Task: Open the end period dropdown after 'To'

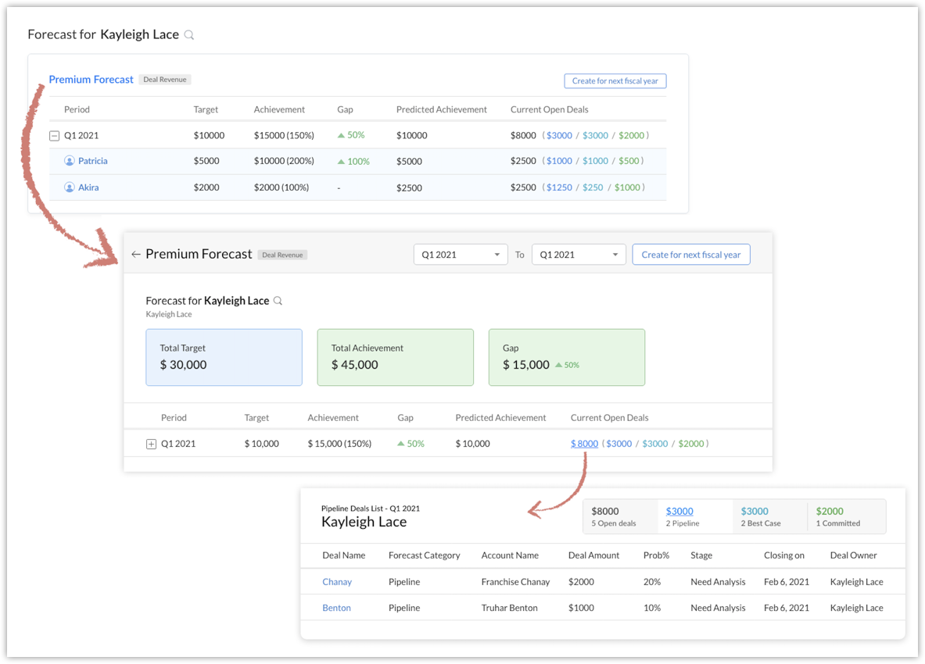Action: click(578, 255)
